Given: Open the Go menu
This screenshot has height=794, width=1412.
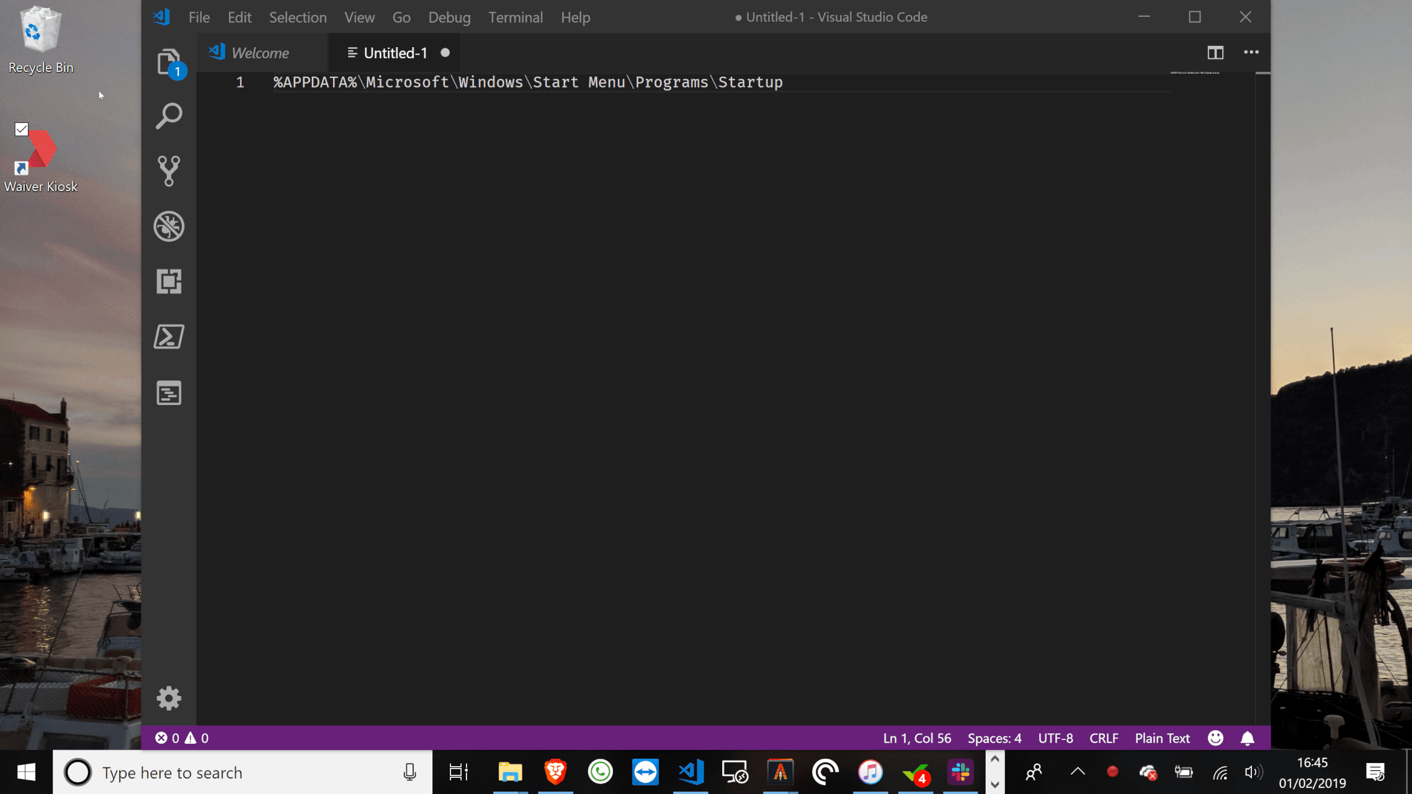Looking at the screenshot, I should point(401,17).
